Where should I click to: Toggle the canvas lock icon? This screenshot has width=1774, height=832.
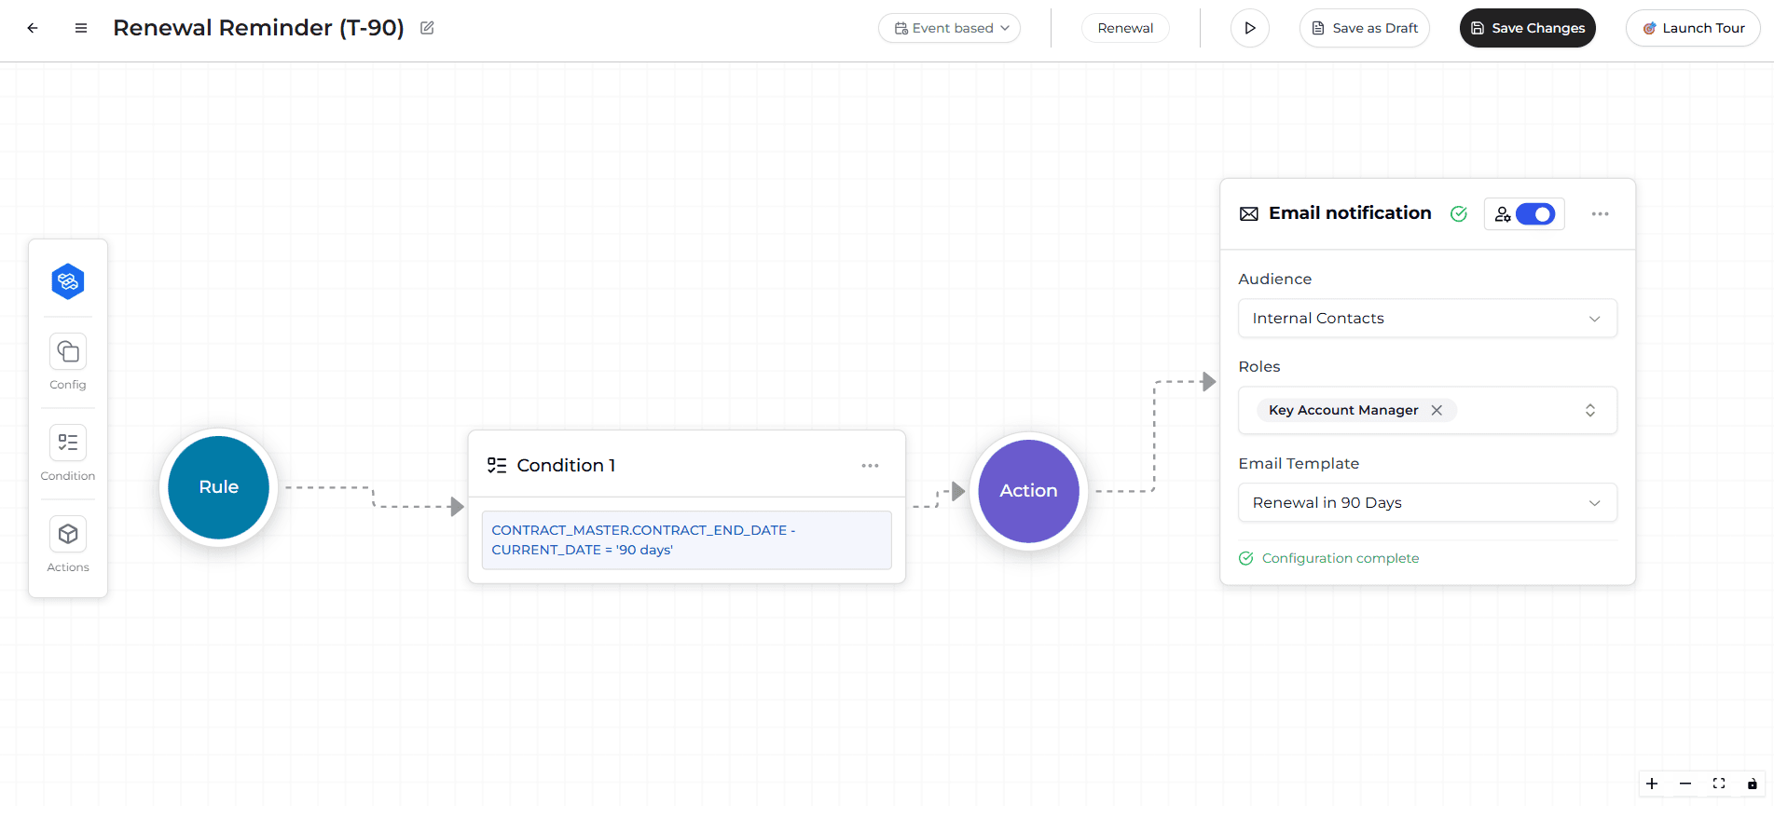point(1752,784)
